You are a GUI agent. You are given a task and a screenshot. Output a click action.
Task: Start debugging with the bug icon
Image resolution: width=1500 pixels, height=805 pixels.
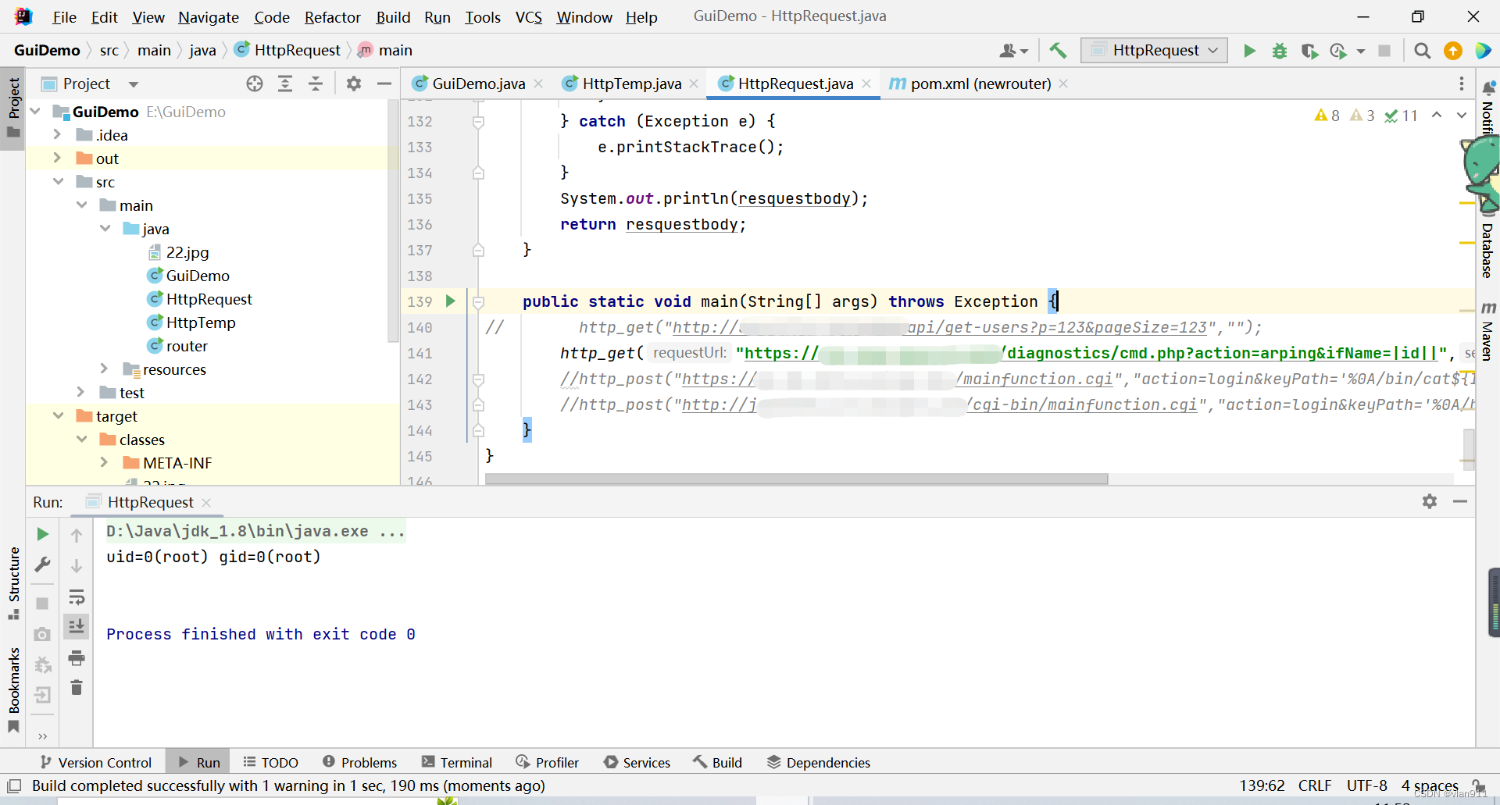(x=1280, y=51)
